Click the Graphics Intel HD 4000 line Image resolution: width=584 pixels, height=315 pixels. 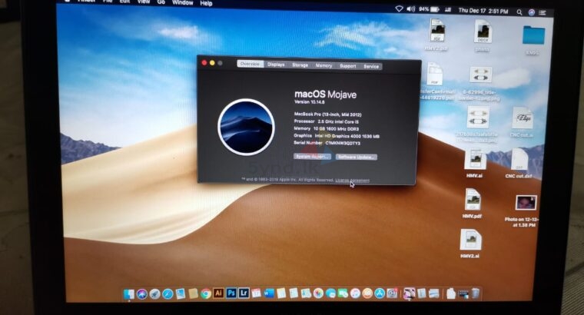pyautogui.click(x=337, y=136)
